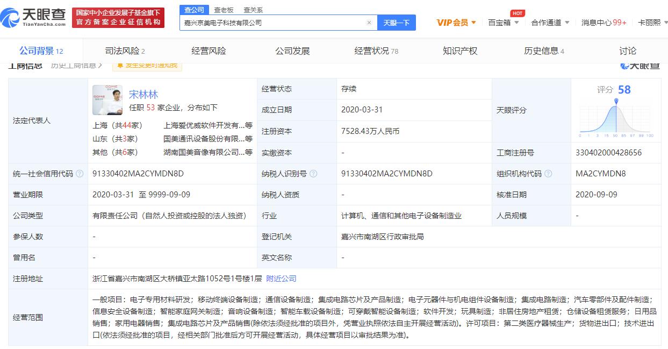Viewport: 668px width, 349px height.
Task: Click 附近公司 link
Action: (x=281, y=279)
